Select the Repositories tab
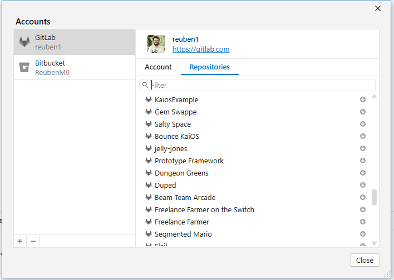Viewport: 394px width, 280px height. [x=210, y=67]
